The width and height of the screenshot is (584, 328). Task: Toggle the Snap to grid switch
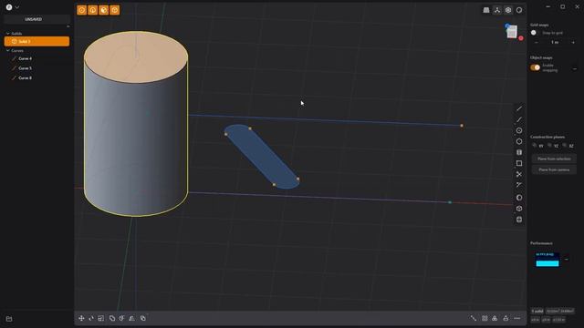535,33
